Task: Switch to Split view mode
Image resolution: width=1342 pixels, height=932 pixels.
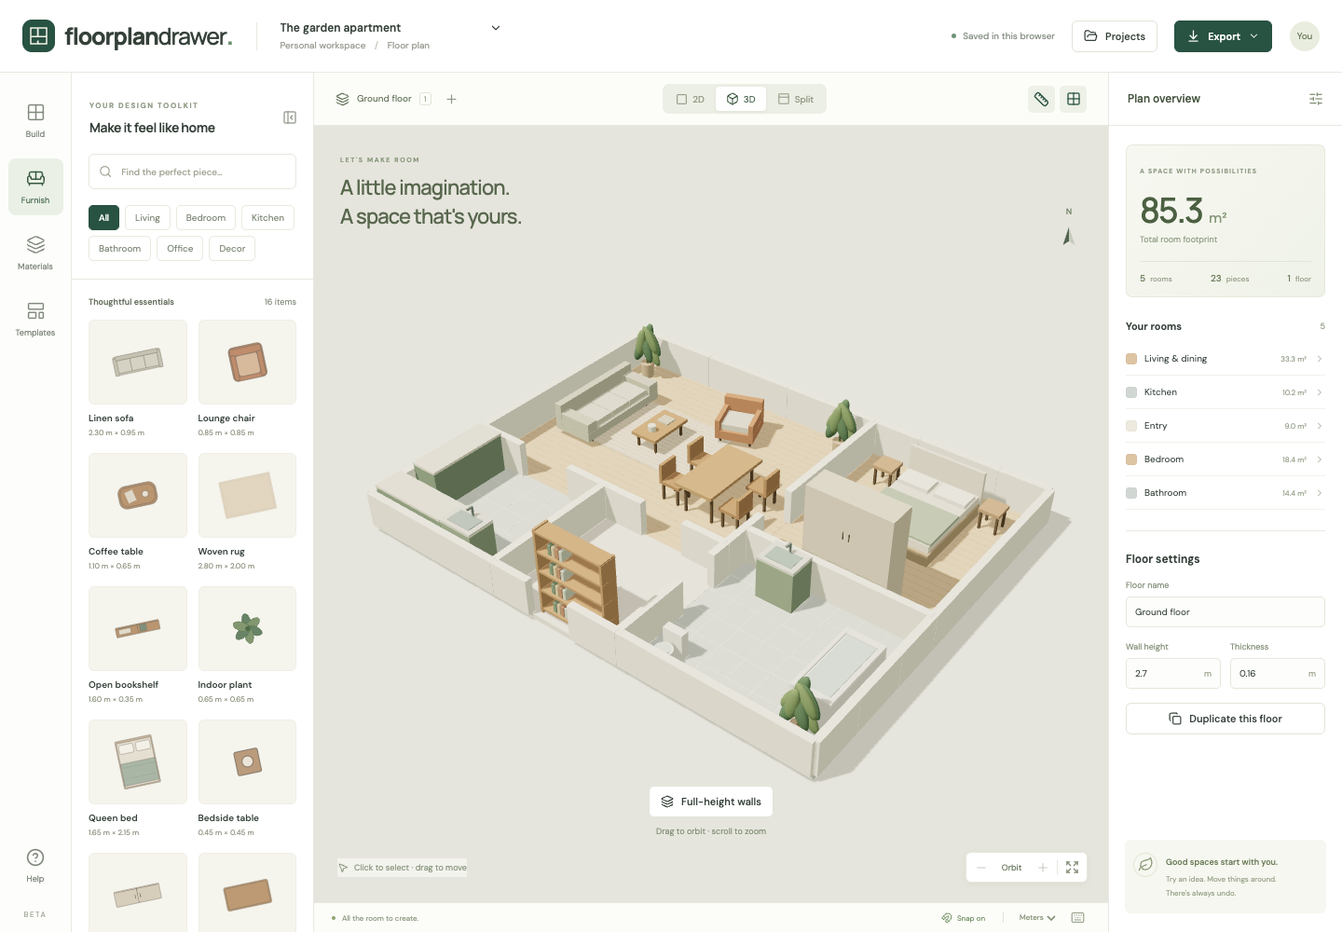Action: (796, 99)
